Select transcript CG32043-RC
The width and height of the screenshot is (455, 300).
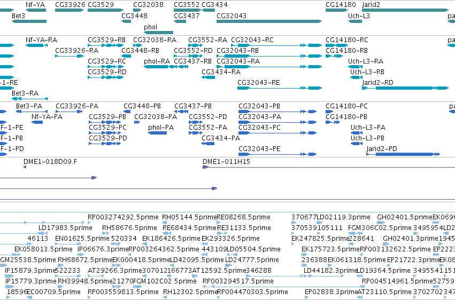[252, 40]
